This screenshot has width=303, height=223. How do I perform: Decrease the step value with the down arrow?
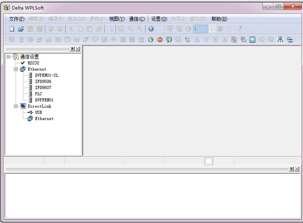pyautogui.click(x=212, y=31)
